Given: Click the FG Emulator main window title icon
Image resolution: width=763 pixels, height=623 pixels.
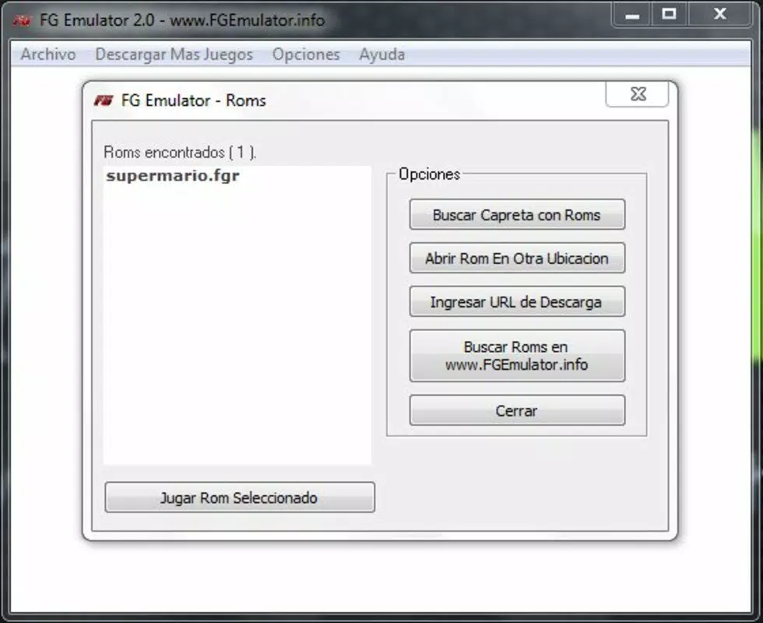Looking at the screenshot, I should point(22,20).
